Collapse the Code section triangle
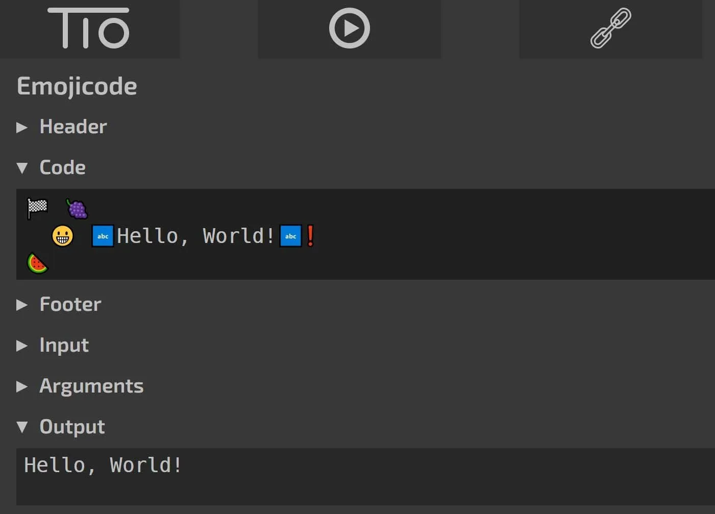This screenshot has width=715, height=514. [x=21, y=168]
